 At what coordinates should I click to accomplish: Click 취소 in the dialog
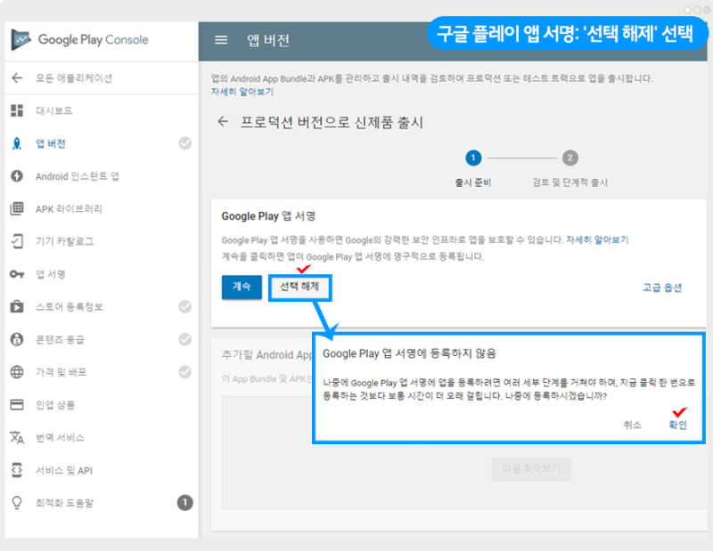pyautogui.click(x=632, y=425)
